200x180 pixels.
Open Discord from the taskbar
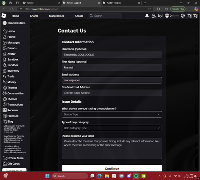click(x=129, y=176)
